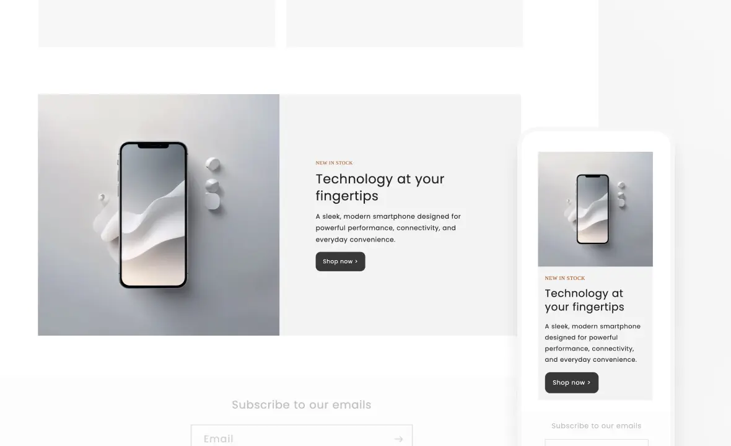Tap Shop now in the mobile preview
Image resolution: width=731 pixels, height=446 pixels.
pos(572,383)
